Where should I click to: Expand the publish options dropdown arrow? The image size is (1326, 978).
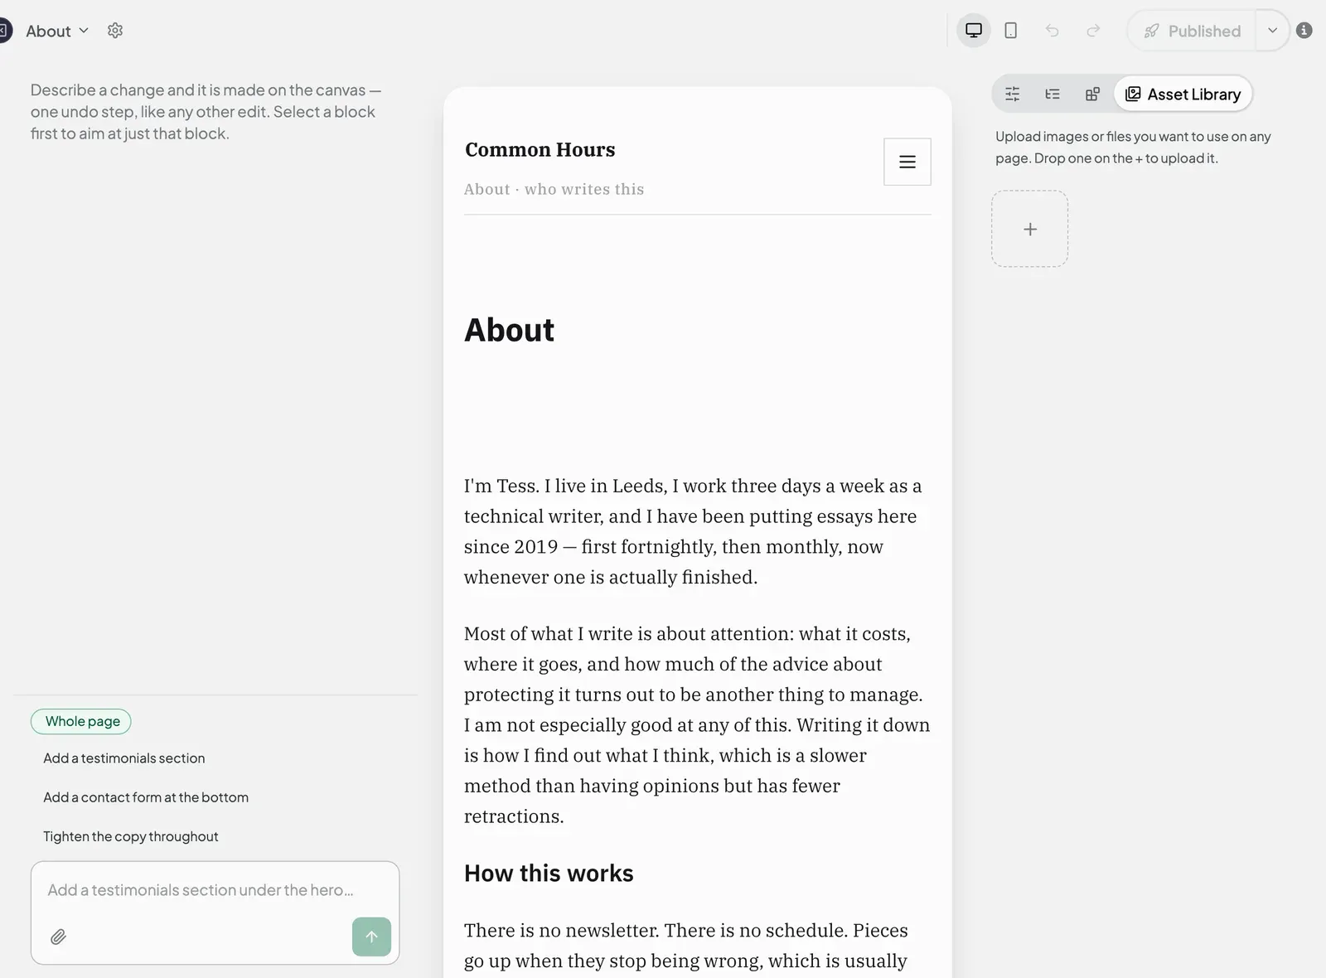coord(1272,31)
